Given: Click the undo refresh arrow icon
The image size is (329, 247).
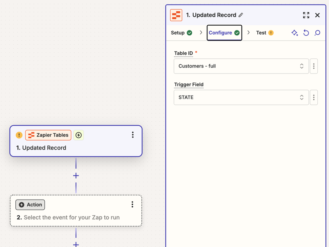Looking at the screenshot, I should click(306, 33).
